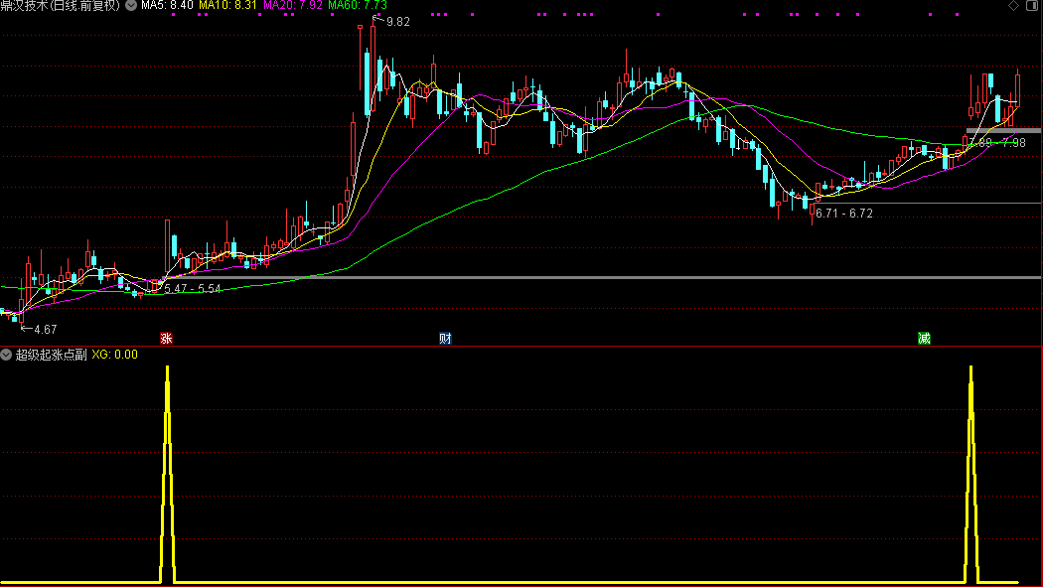Screen dimensions: 1043x587
Task: Click the 超级起涨点副 indicator name
Action: coord(51,354)
